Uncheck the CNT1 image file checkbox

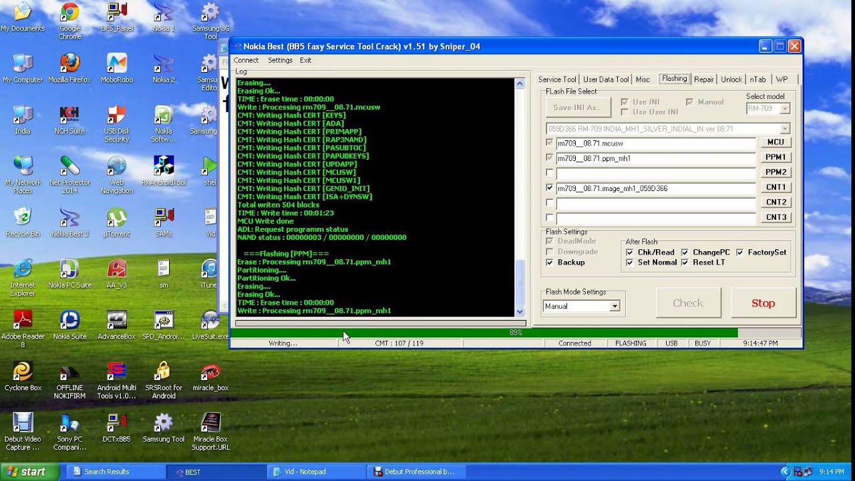pos(550,188)
